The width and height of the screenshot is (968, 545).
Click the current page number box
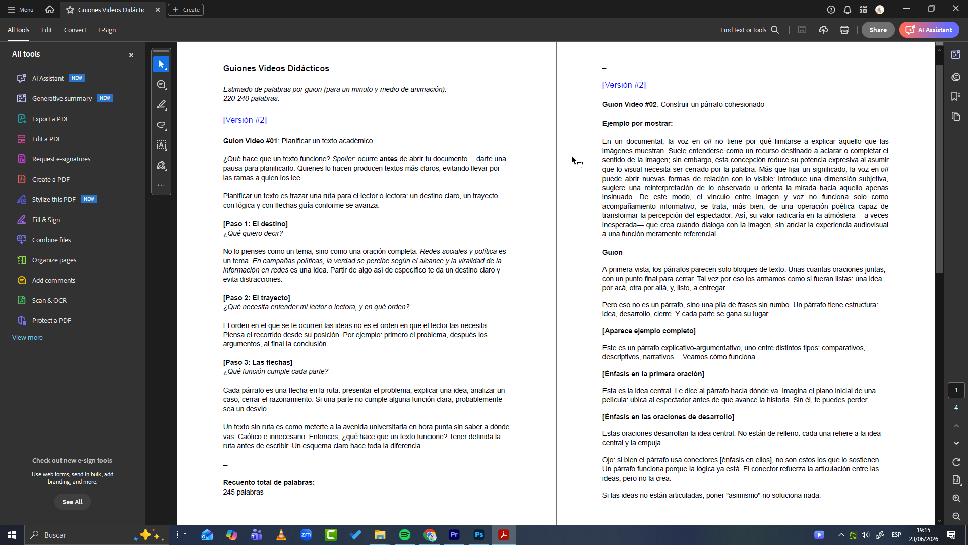(956, 390)
